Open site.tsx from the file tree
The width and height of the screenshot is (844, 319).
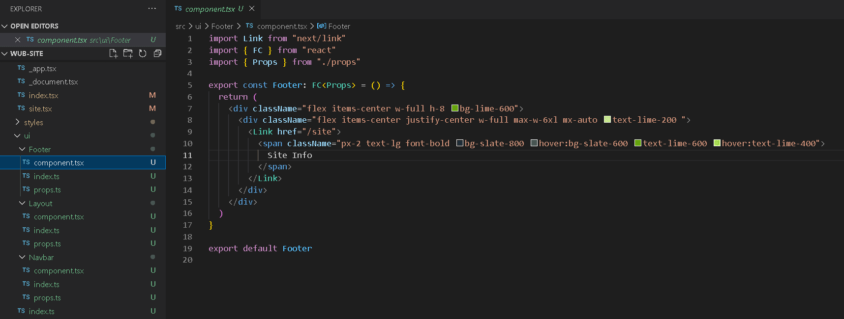click(40, 108)
